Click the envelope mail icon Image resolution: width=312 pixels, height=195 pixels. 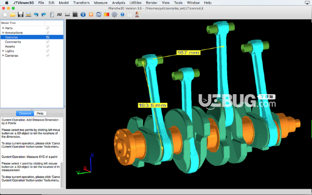click(130, 15)
